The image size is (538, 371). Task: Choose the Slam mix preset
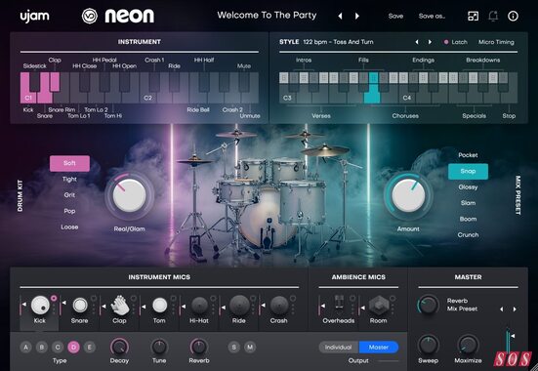[x=468, y=203]
